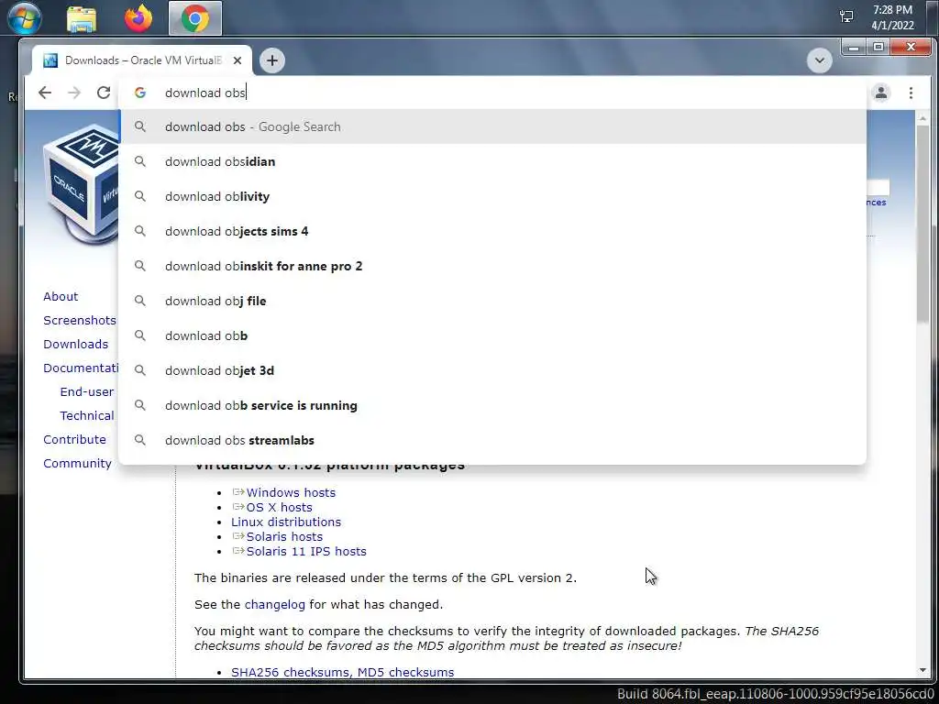The height and width of the screenshot is (704, 939).
Task: Select the 'download obb' suggestion
Action: (492, 335)
